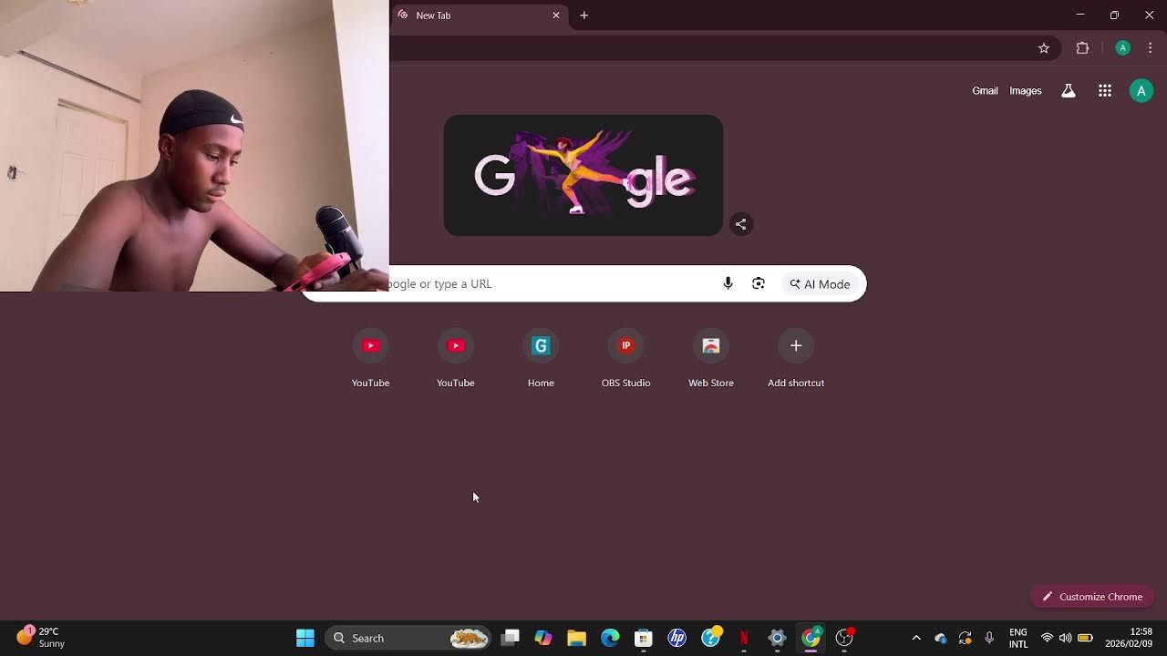Close the New Tab tab

tap(556, 15)
